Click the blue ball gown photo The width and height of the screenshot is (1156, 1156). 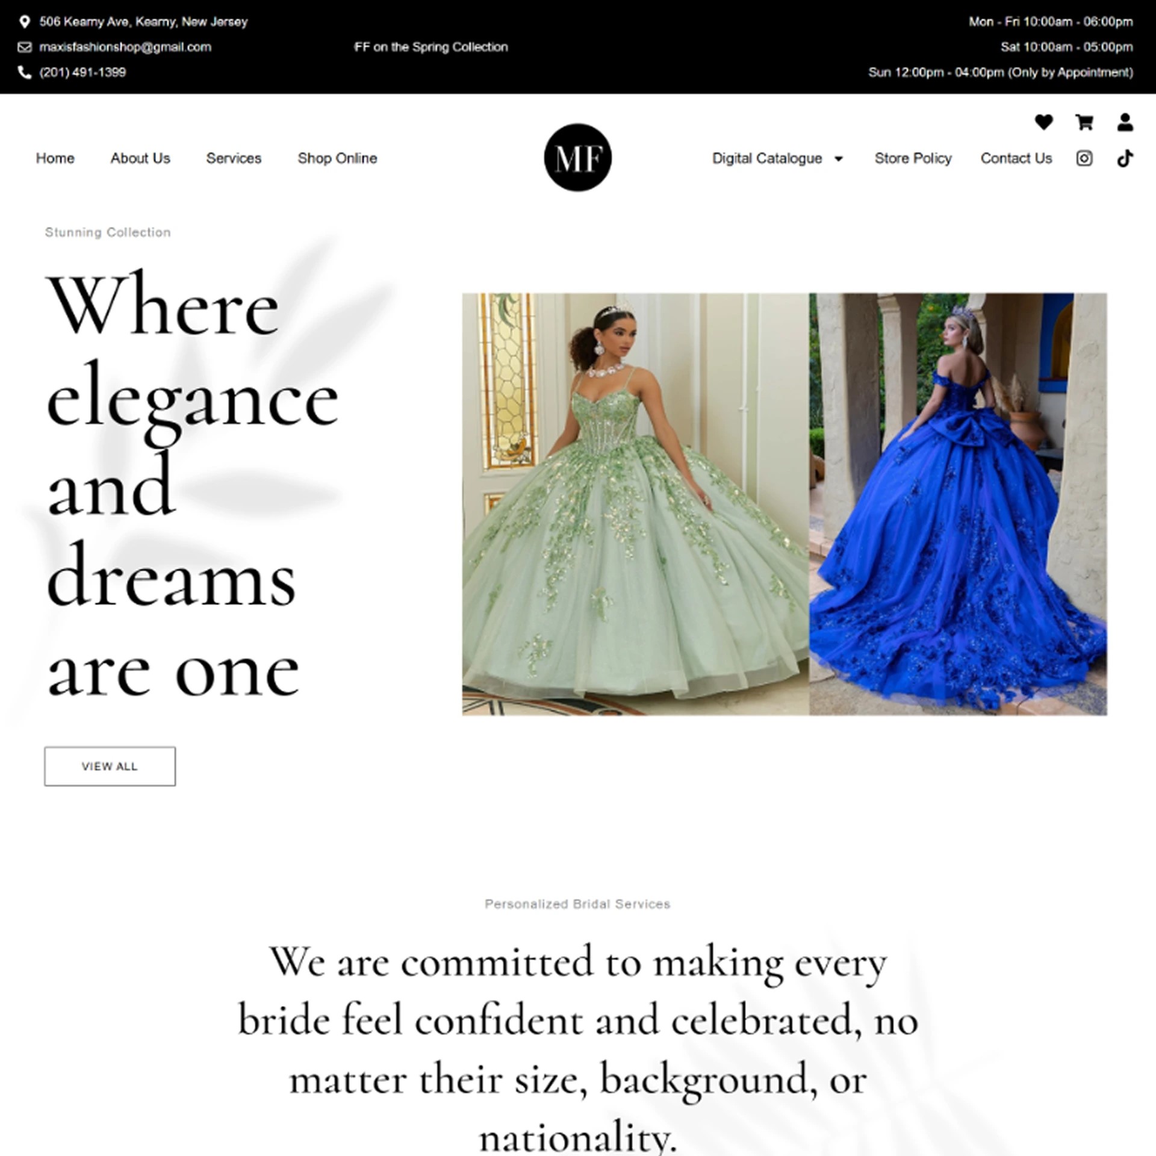click(957, 504)
